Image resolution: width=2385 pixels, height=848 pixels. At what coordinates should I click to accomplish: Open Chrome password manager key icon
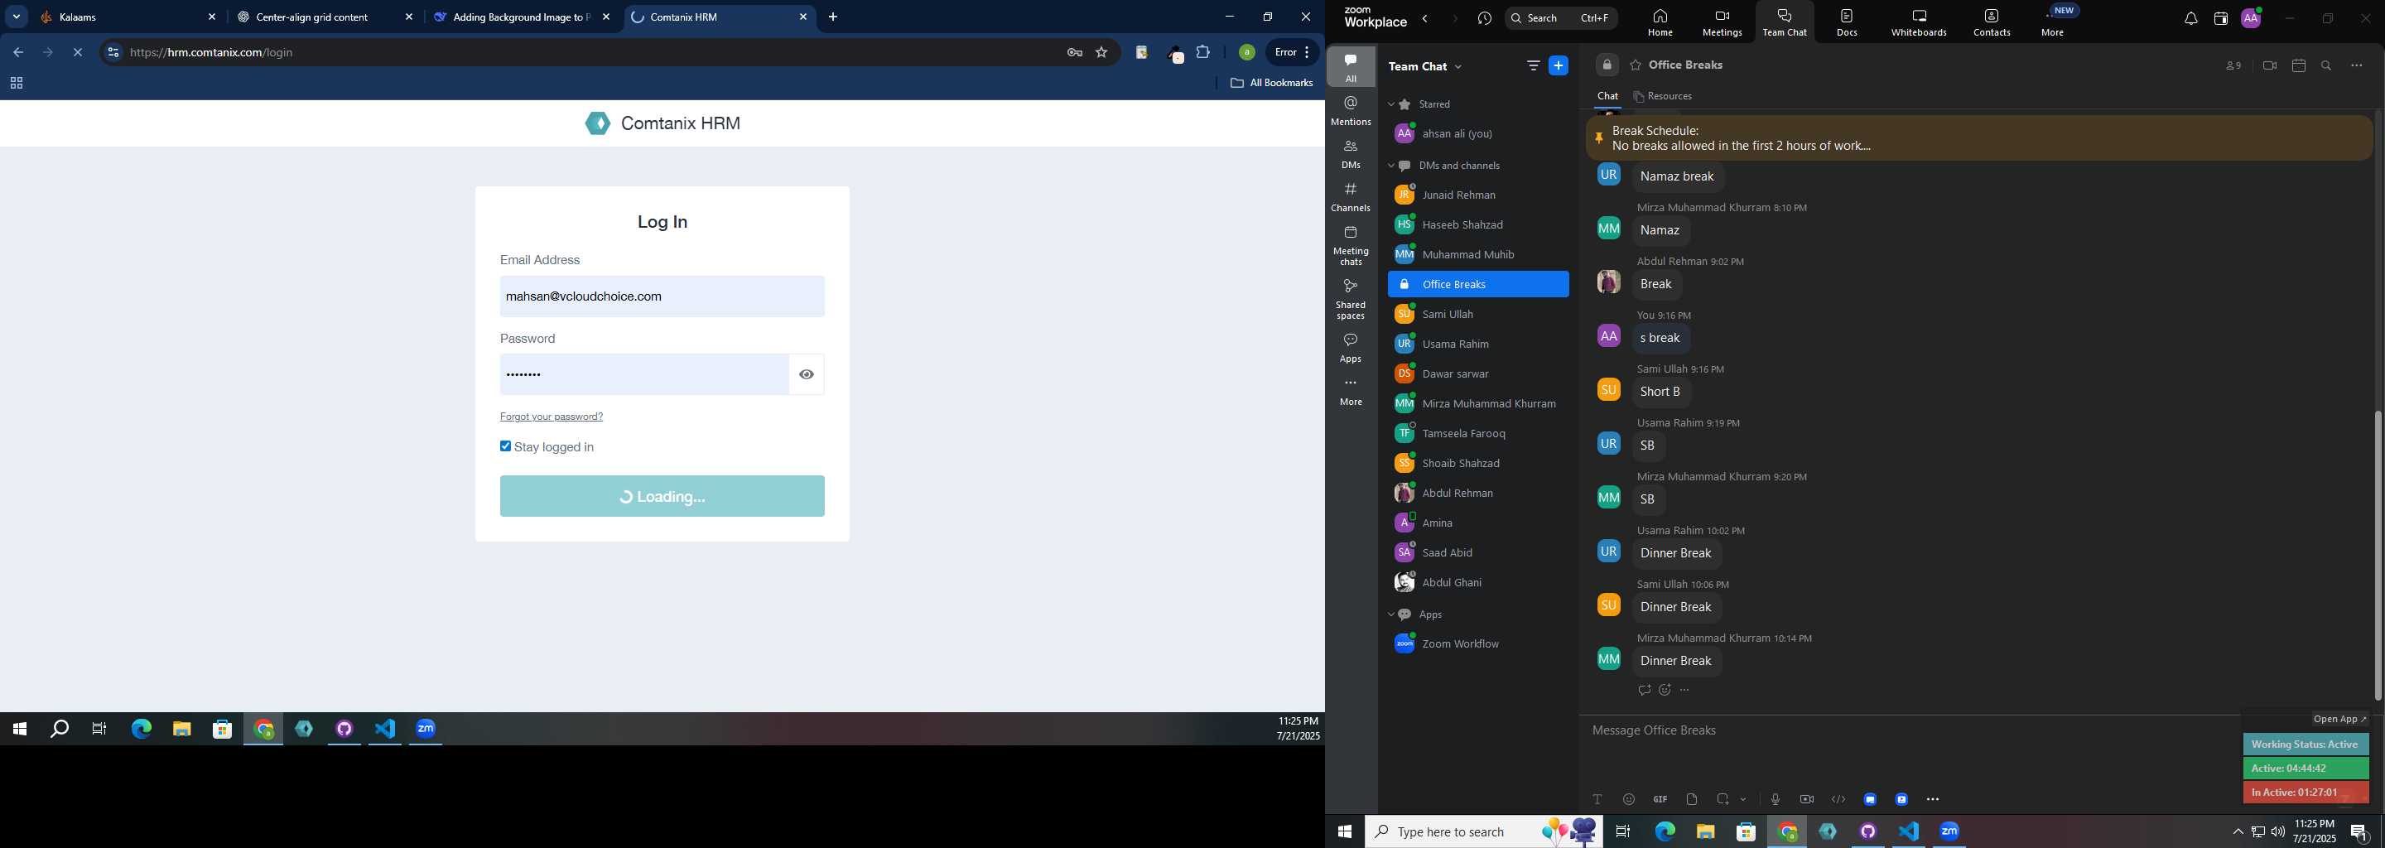pyautogui.click(x=1075, y=53)
